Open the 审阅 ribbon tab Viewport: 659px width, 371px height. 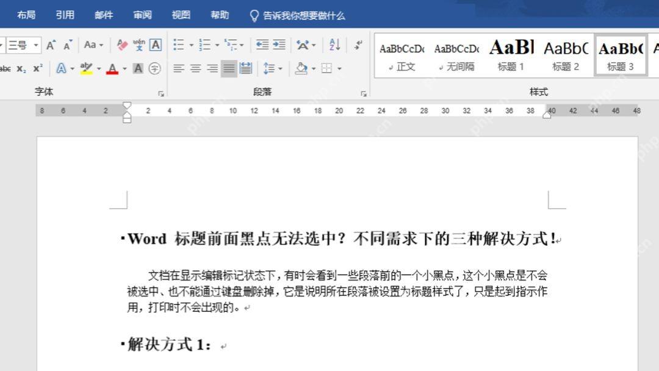click(x=142, y=15)
